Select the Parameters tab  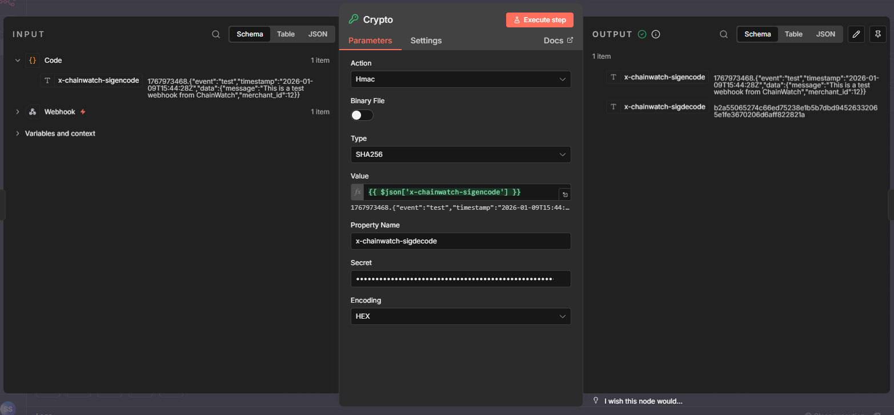coord(370,40)
